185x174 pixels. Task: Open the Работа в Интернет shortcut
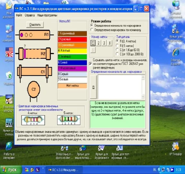[9, 151]
